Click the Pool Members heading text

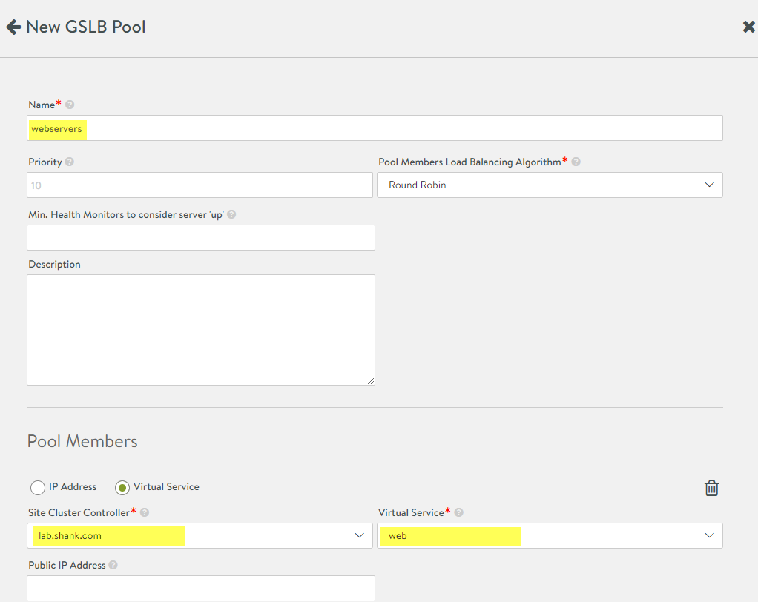(82, 442)
